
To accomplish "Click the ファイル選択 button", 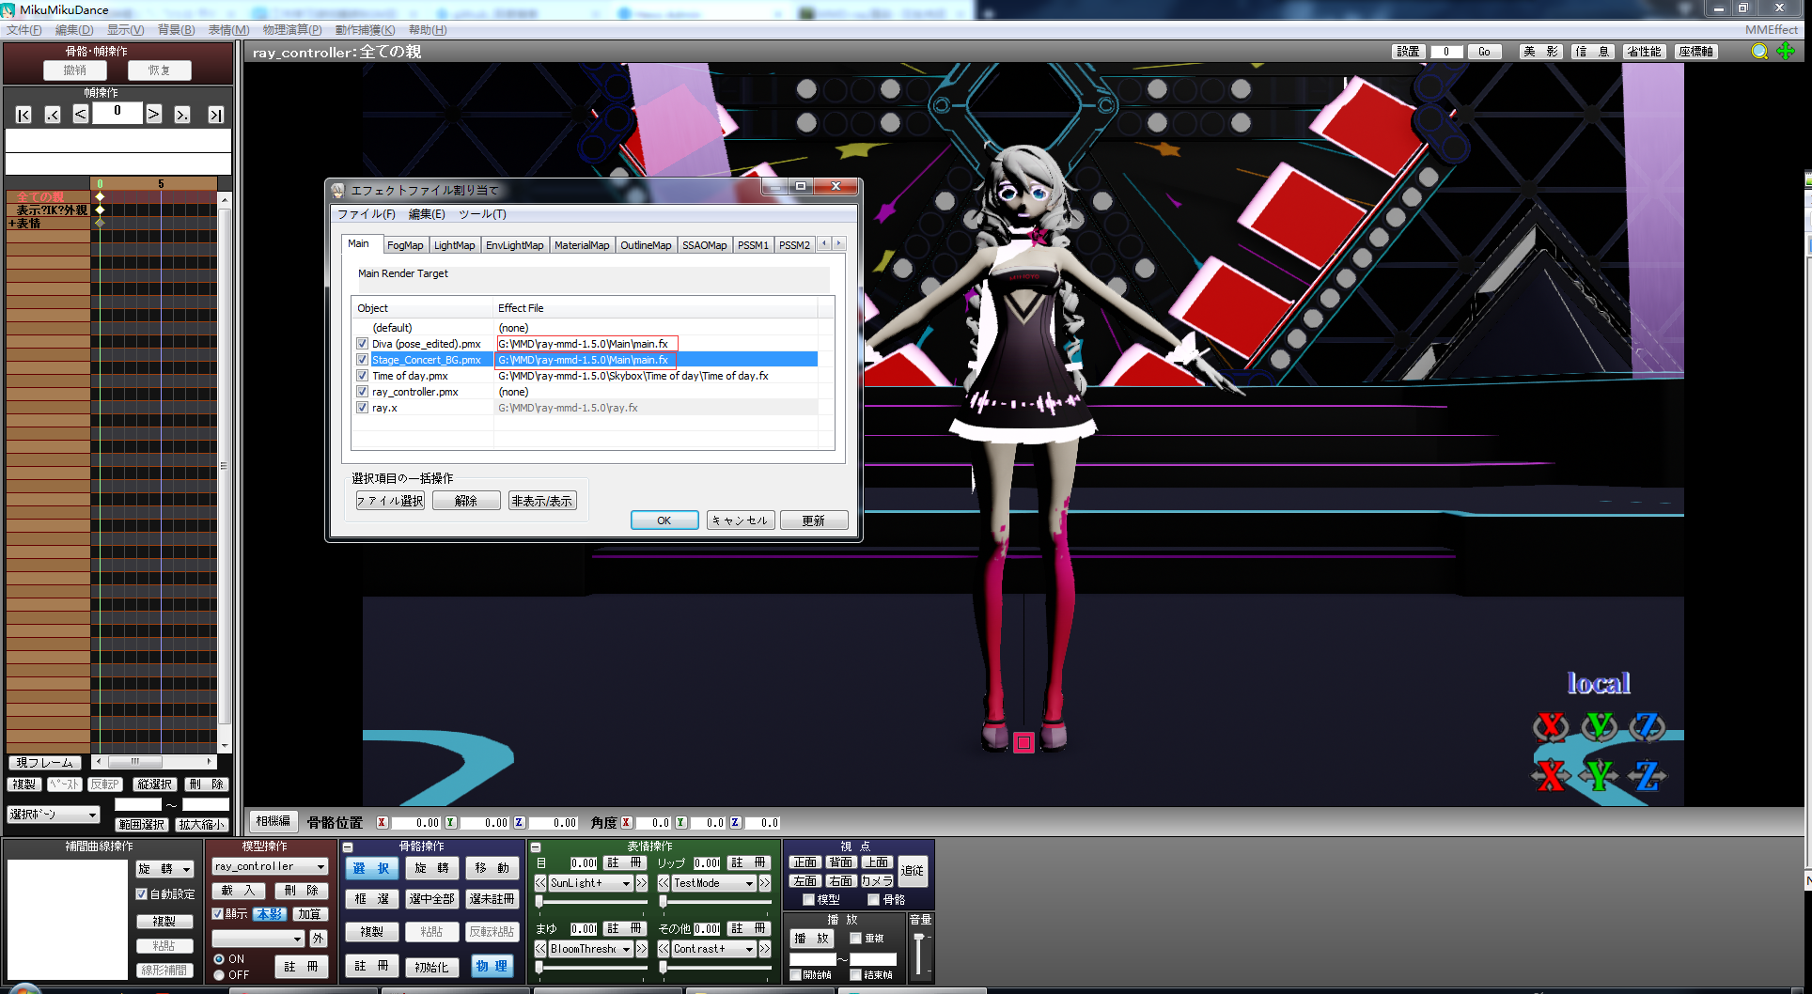I will [x=390, y=501].
